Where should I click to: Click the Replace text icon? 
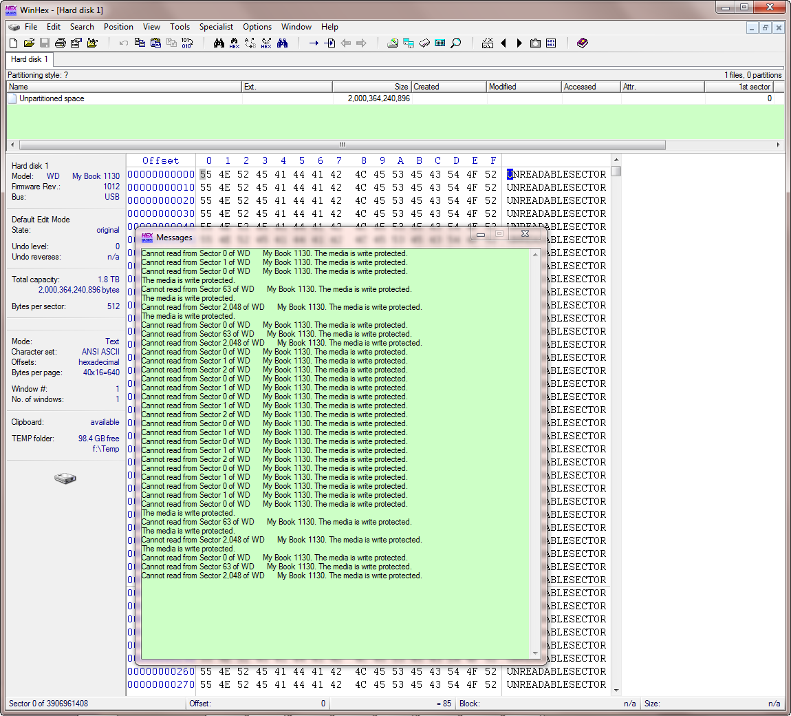click(250, 43)
